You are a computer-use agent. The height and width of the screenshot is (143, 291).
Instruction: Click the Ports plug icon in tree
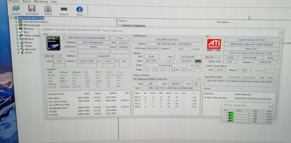pos(23,53)
